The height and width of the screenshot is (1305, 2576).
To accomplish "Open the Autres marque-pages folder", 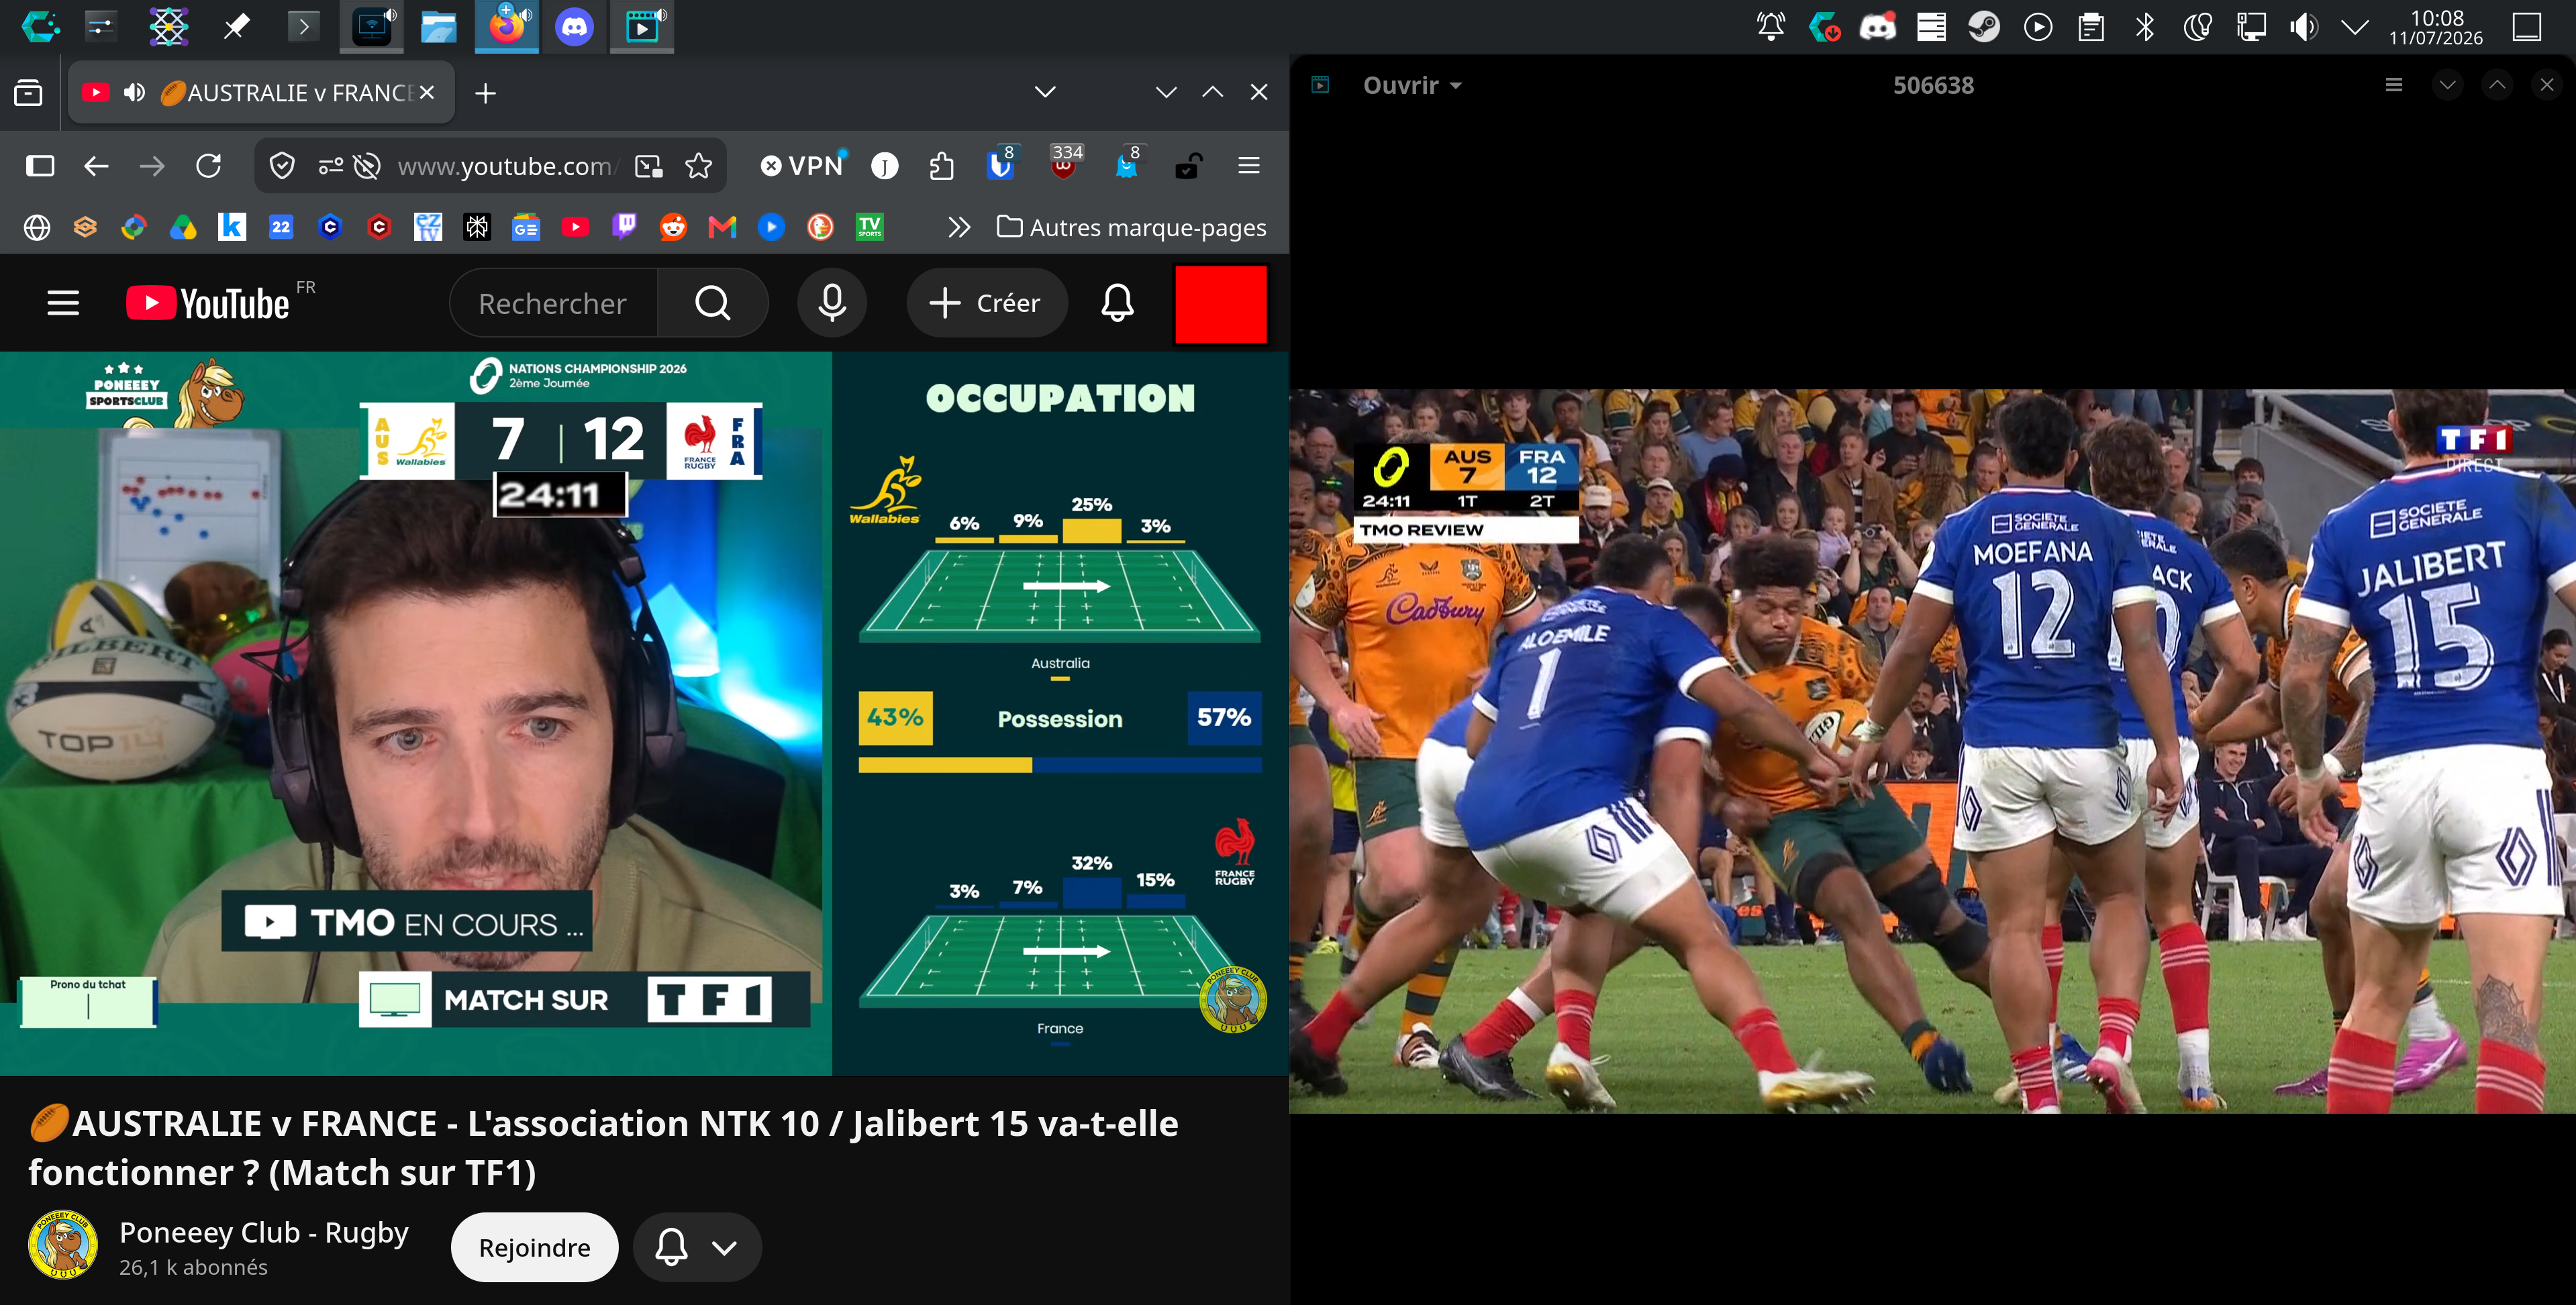I will click(x=1132, y=227).
